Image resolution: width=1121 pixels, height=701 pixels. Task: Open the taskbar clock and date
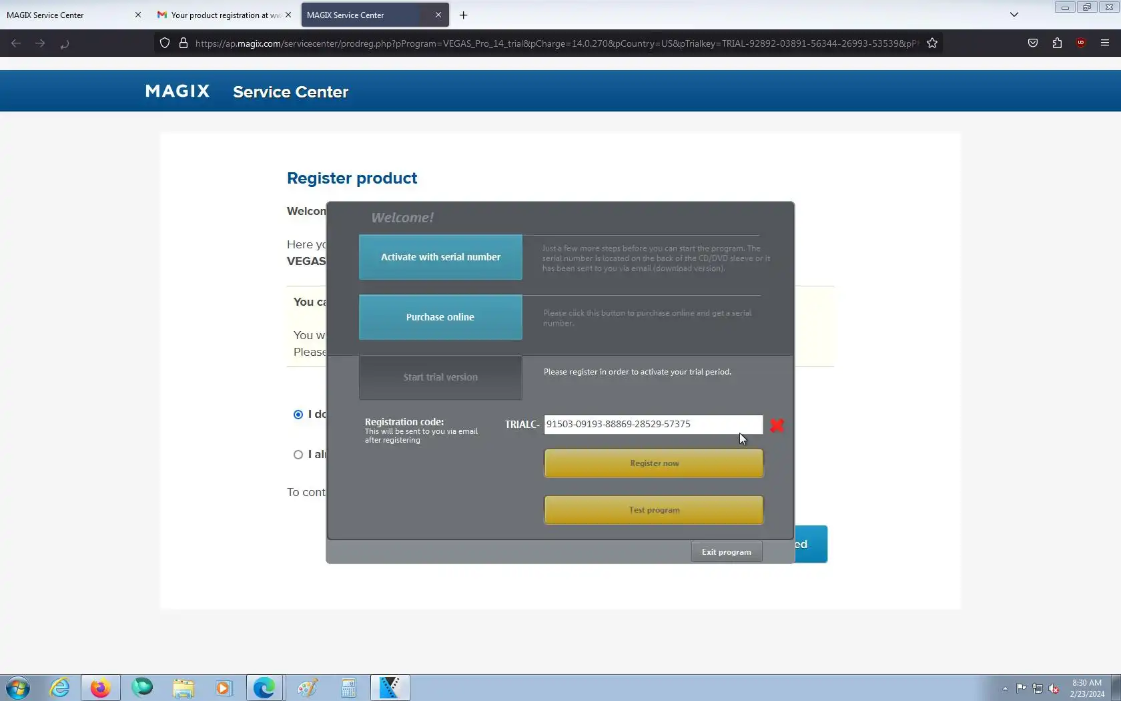point(1087,688)
